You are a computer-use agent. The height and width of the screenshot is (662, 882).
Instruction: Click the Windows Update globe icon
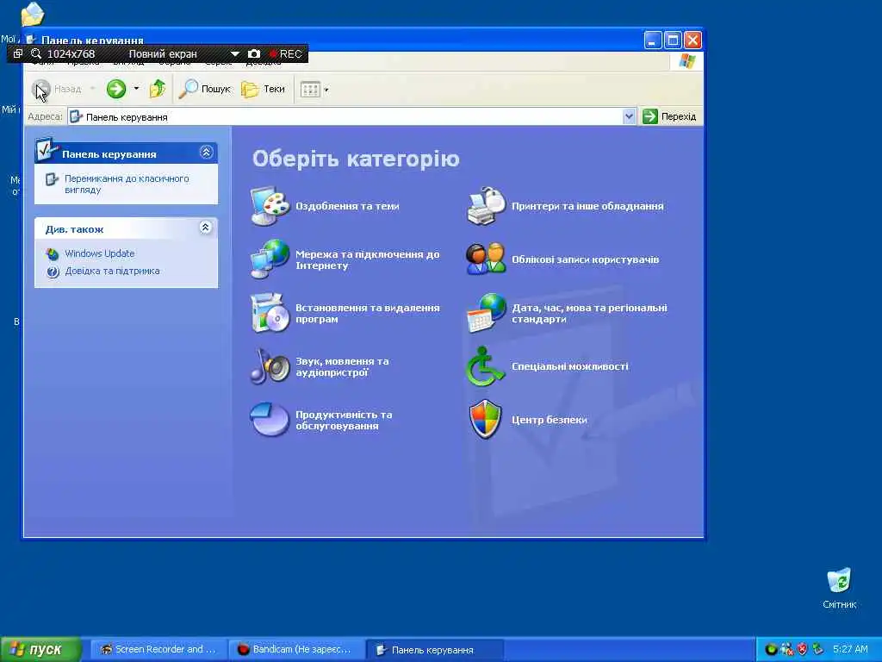point(53,254)
